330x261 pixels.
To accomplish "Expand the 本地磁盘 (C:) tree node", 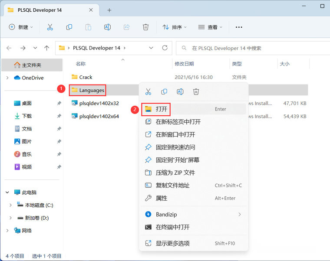I will (10, 205).
